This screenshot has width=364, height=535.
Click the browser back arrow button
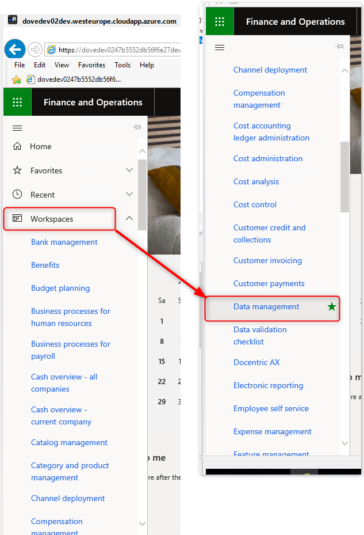[x=14, y=50]
